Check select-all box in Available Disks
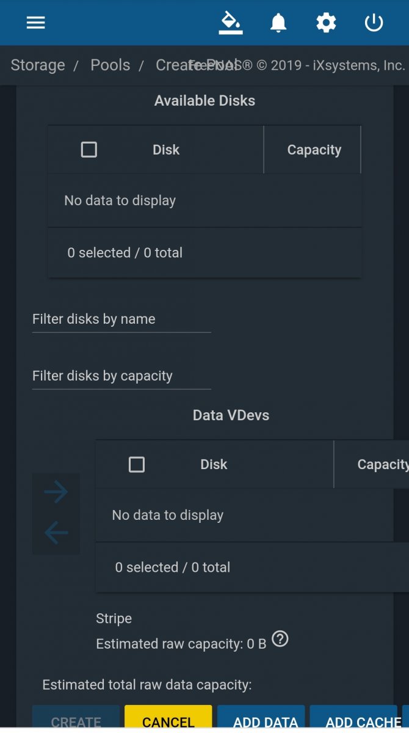This screenshot has width=409, height=733. [x=89, y=150]
